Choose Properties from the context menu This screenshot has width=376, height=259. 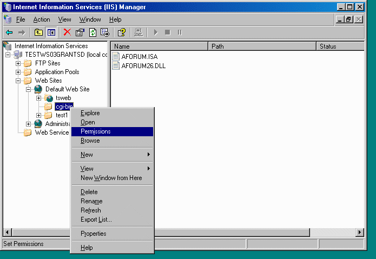112,234
